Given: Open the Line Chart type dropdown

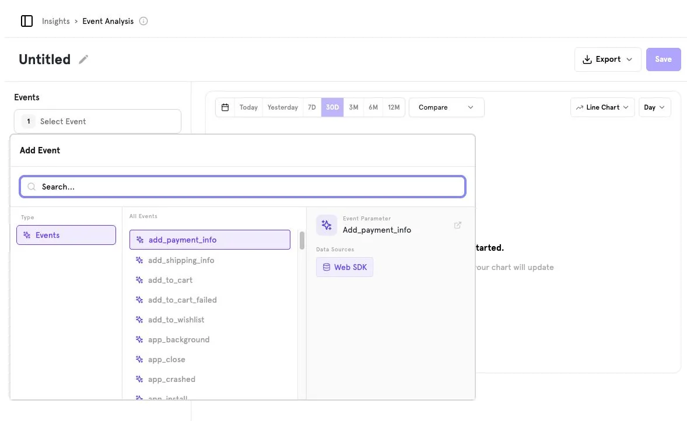Looking at the screenshot, I should pos(602,107).
